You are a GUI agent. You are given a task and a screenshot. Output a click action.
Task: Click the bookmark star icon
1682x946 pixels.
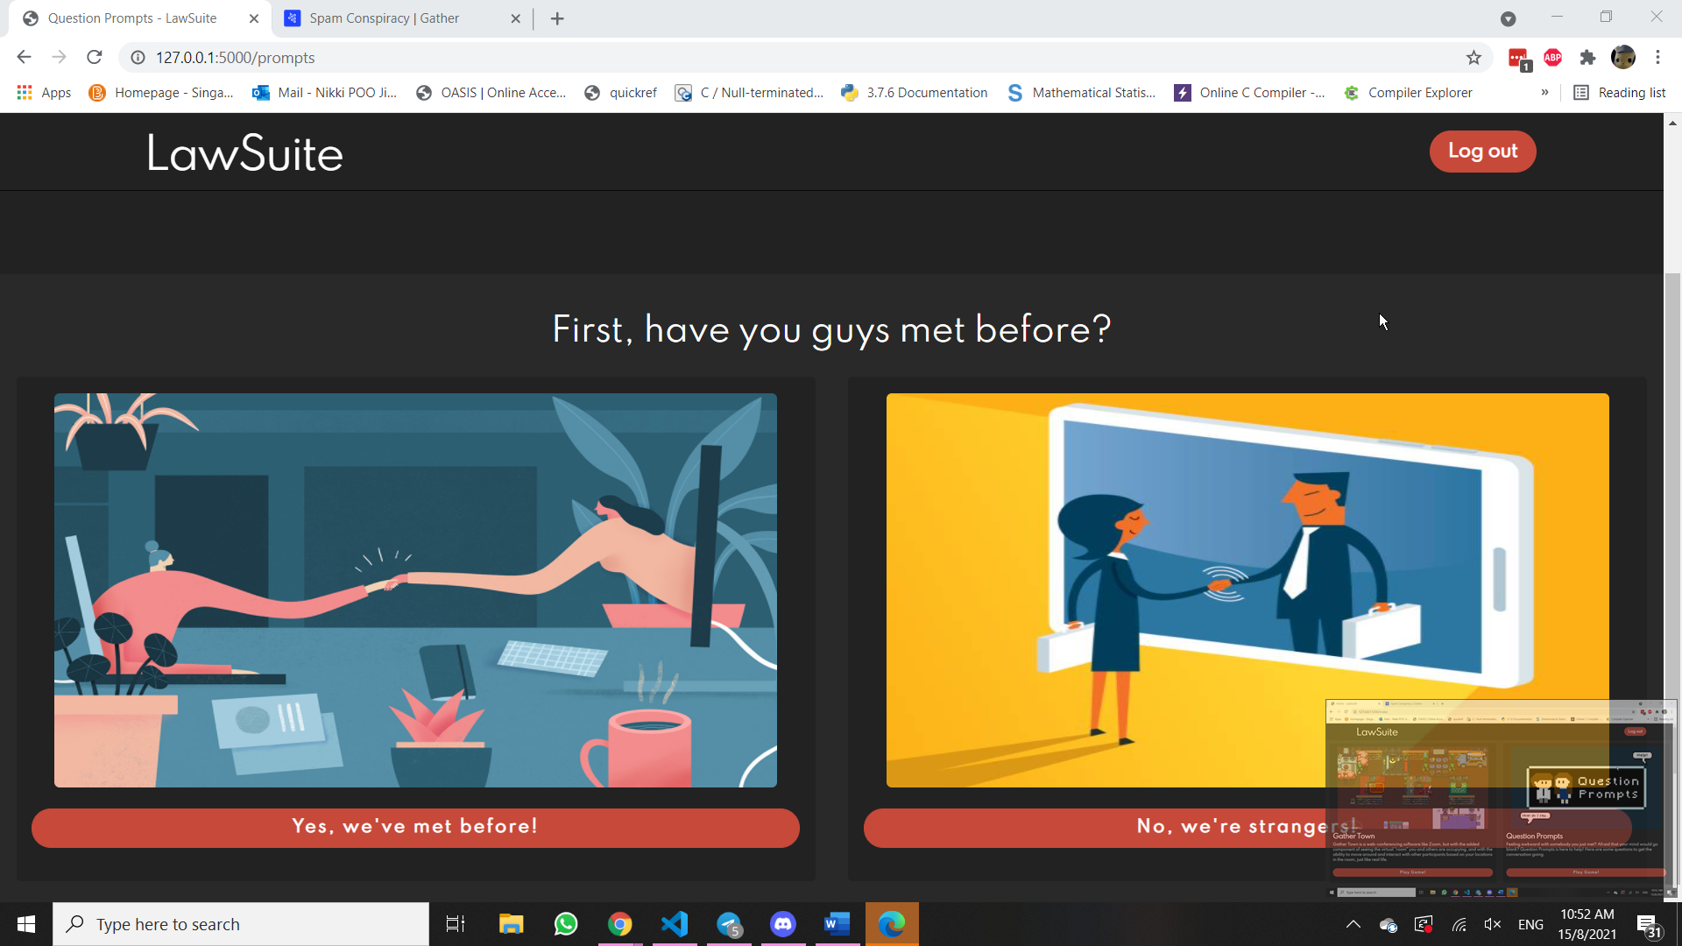[1474, 58]
